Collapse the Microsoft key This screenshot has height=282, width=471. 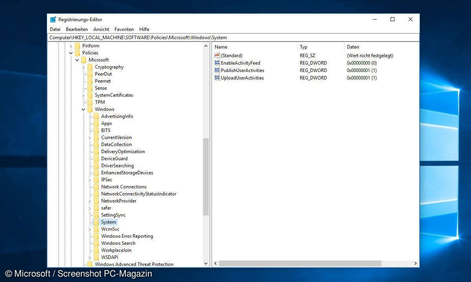(77, 60)
